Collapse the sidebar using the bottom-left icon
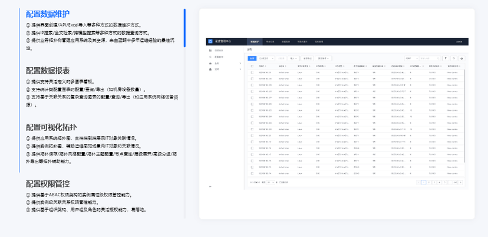Image resolution: width=488 pixels, height=237 pixels. click(210, 186)
